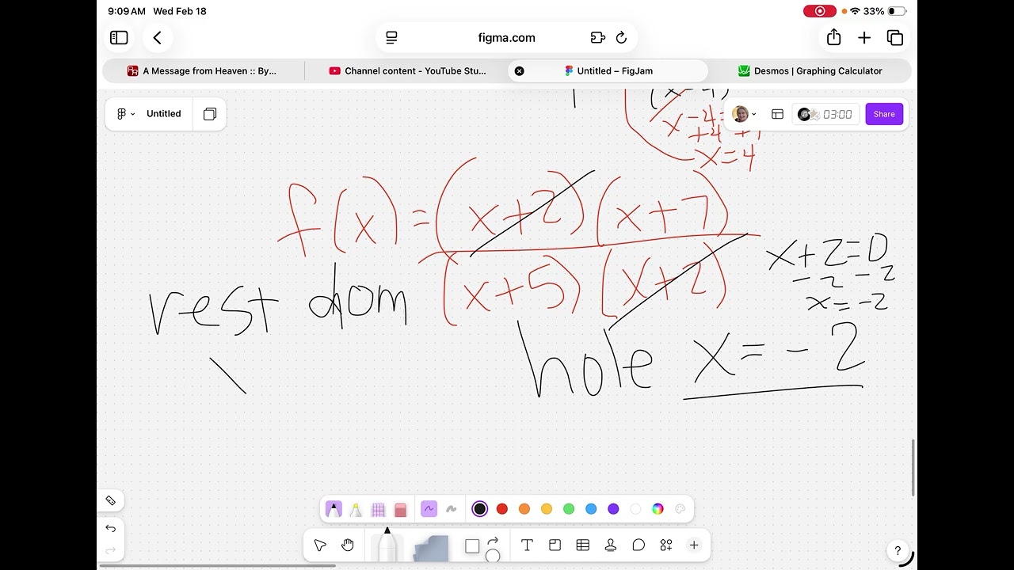Choose the thin stroke weight

pyautogui.click(x=429, y=509)
